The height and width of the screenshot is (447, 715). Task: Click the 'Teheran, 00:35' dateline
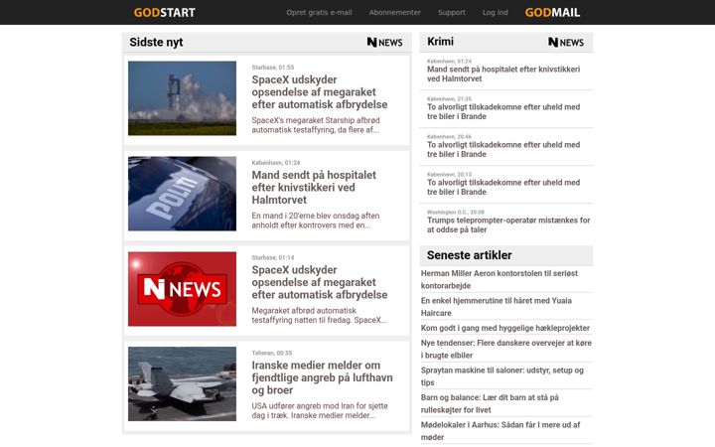272,353
